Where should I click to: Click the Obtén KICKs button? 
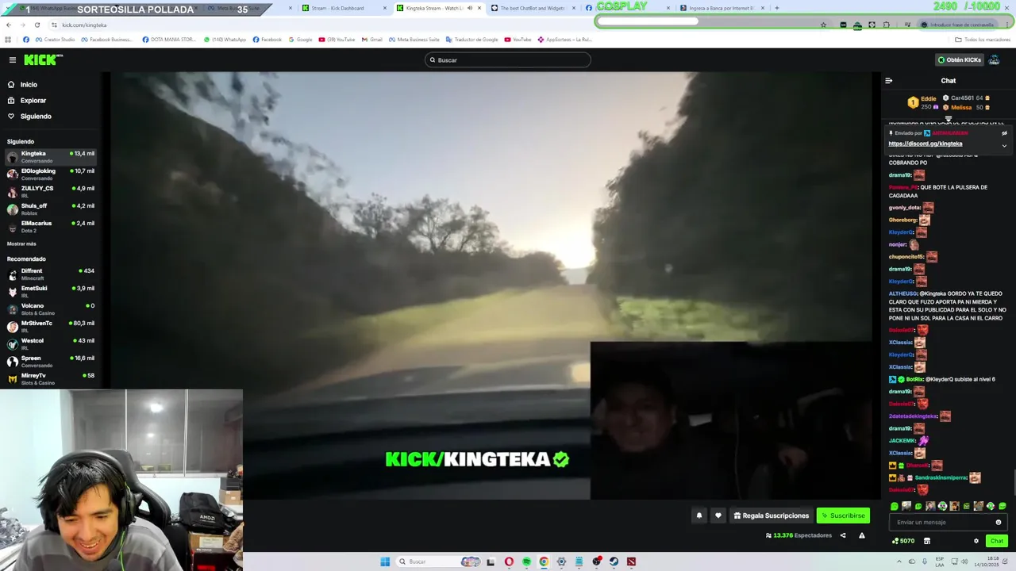960,59
